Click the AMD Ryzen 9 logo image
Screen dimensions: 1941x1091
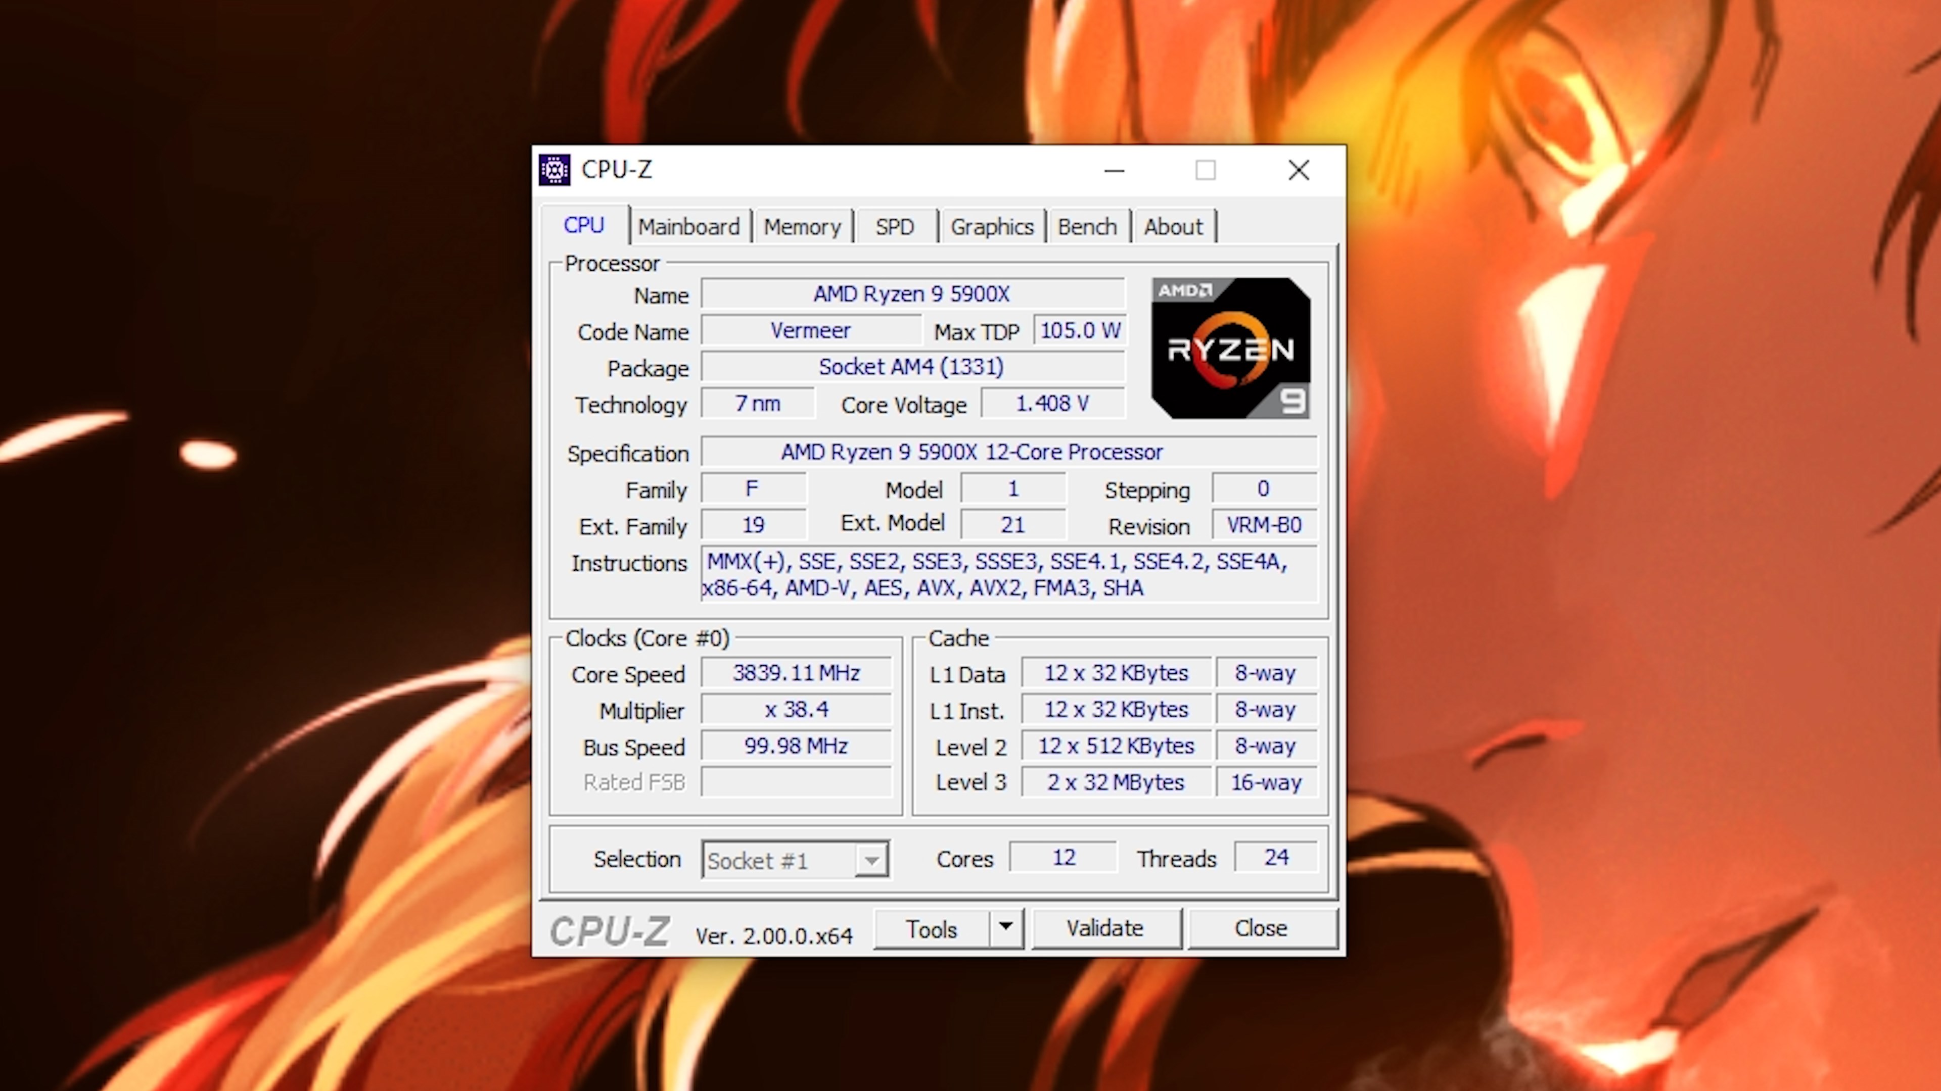pos(1230,348)
